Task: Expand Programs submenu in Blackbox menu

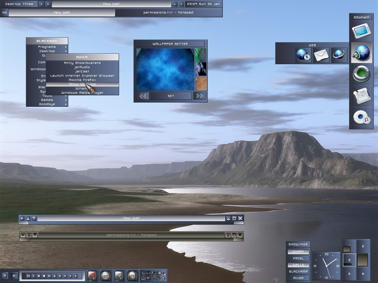Action: click(x=47, y=47)
